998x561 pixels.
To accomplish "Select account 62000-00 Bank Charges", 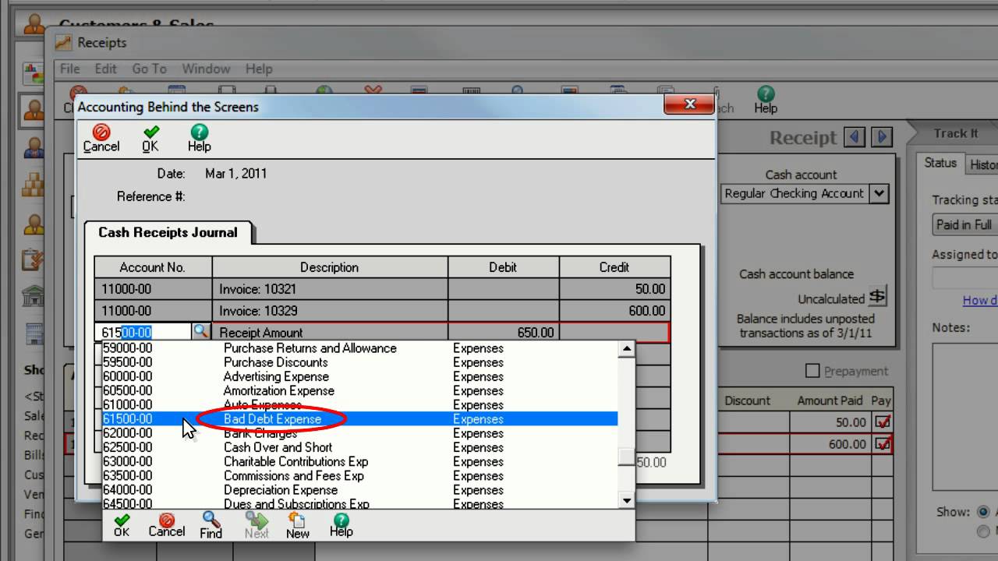I will click(360, 433).
